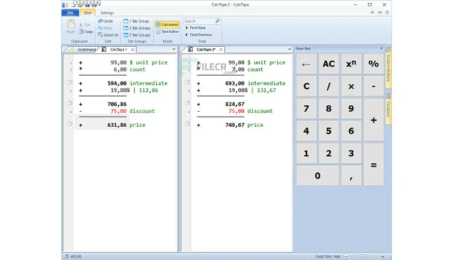Click the ribbon pin icon
This screenshot has height=260, width=450.
[x=379, y=12]
